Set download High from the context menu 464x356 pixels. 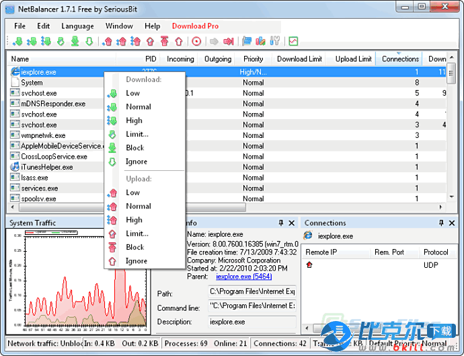[134, 120]
